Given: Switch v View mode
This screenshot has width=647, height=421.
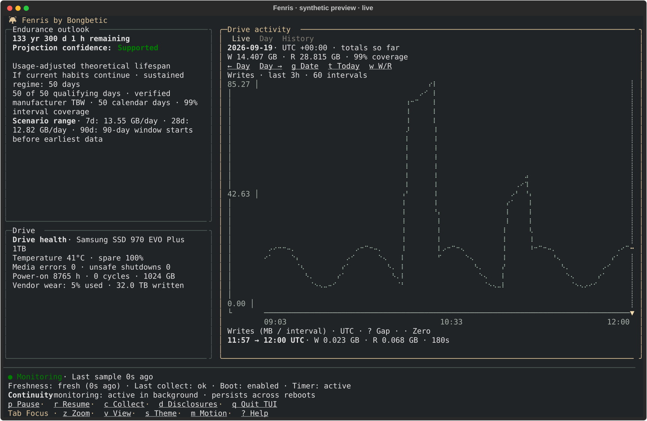Looking at the screenshot, I should tap(117, 414).
